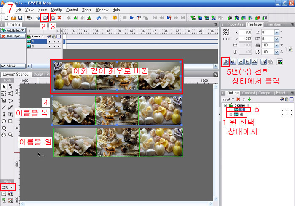Click the New movie icon

coord(6,18)
